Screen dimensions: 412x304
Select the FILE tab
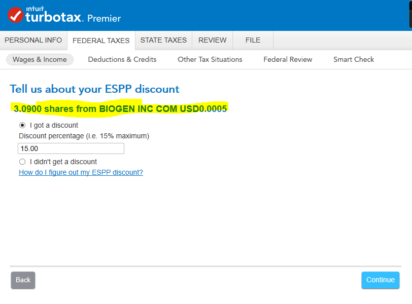click(x=253, y=40)
